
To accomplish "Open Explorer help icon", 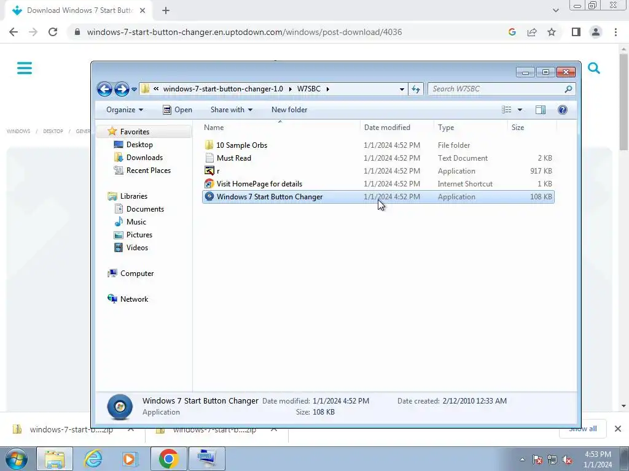I will 563,110.
